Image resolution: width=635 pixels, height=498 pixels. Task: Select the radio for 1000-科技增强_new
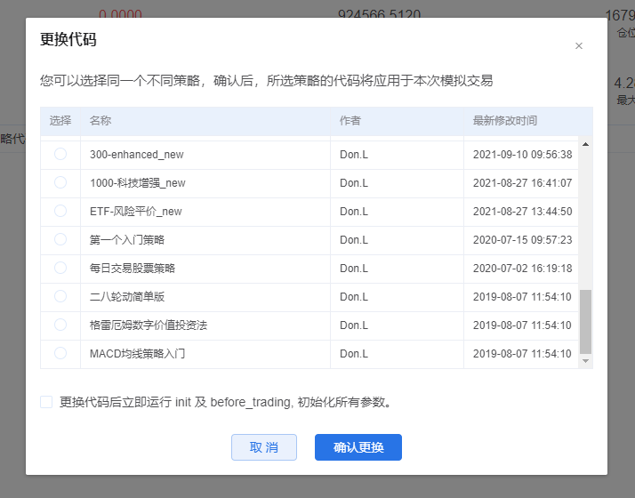60,182
